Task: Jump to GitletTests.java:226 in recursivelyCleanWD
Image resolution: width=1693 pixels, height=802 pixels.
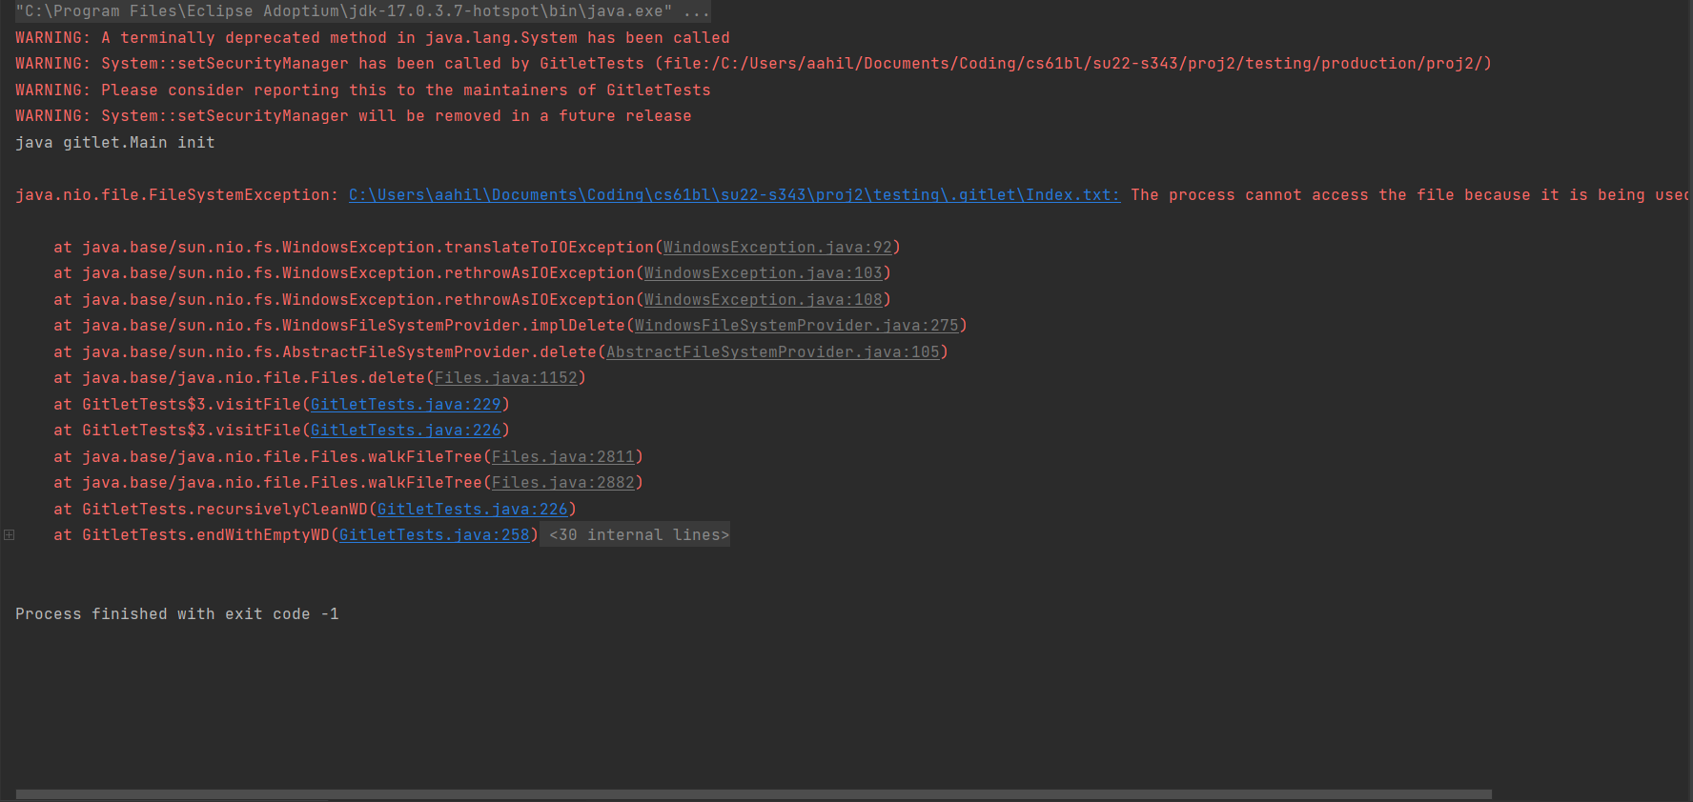Action: 472,510
